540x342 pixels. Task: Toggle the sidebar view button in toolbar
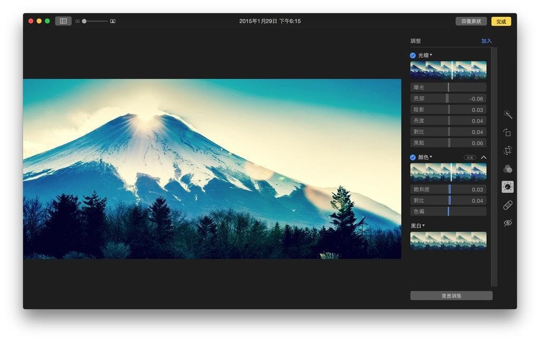tap(63, 21)
